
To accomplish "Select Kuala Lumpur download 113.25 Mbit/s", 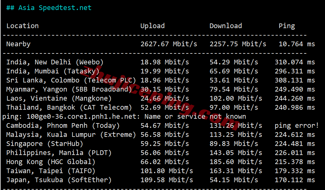I will tap(236, 135).
